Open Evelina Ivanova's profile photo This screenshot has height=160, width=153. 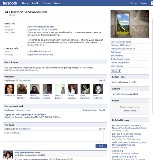(47, 89)
